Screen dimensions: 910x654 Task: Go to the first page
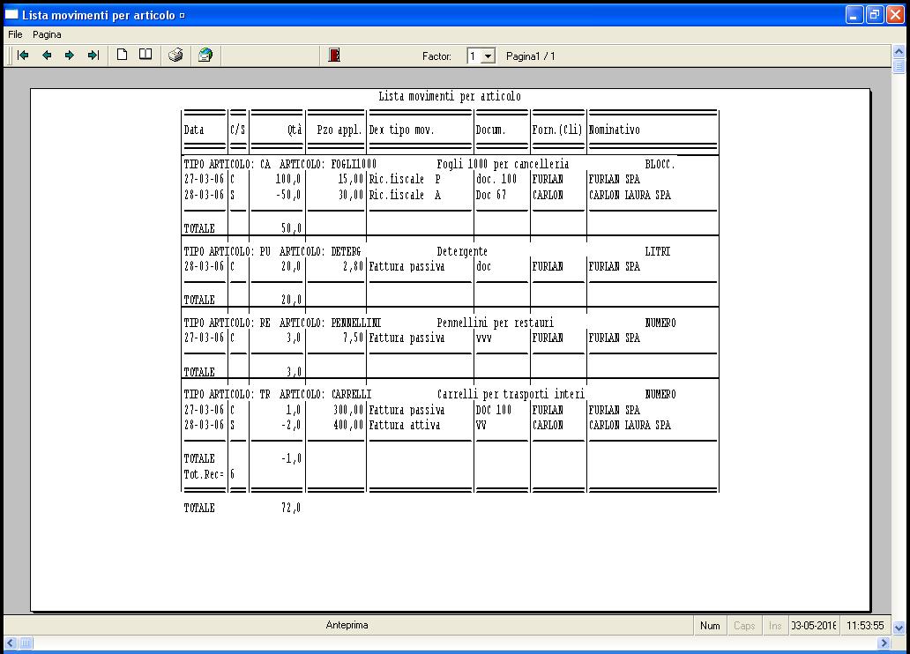pyautogui.click(x=23, y=56)
